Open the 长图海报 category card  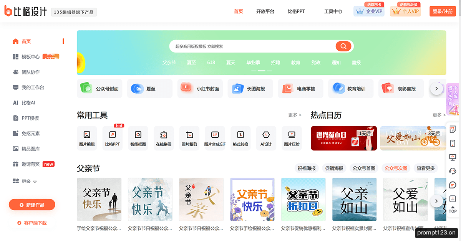point(250,89)
